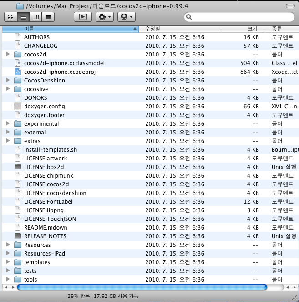This screenshot has height=302, width=299.
Task: Toggle sort direction arrow in 이름 header
Action: pos(135,29)
